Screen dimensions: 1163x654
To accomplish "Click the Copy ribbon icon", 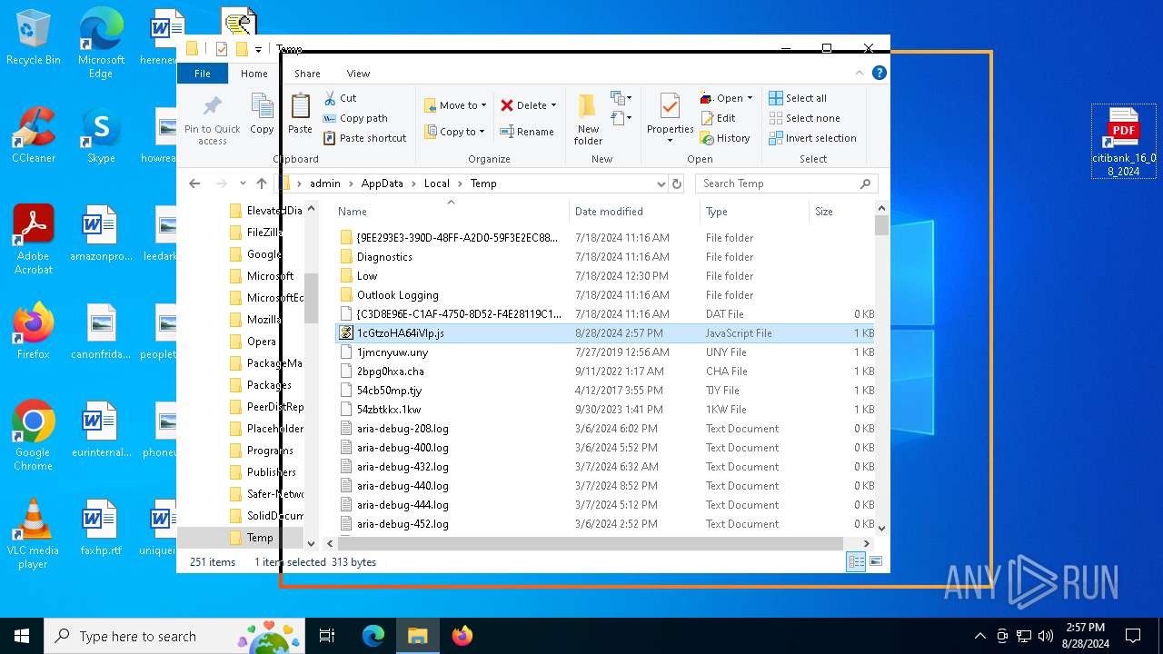I will [262, 107].
